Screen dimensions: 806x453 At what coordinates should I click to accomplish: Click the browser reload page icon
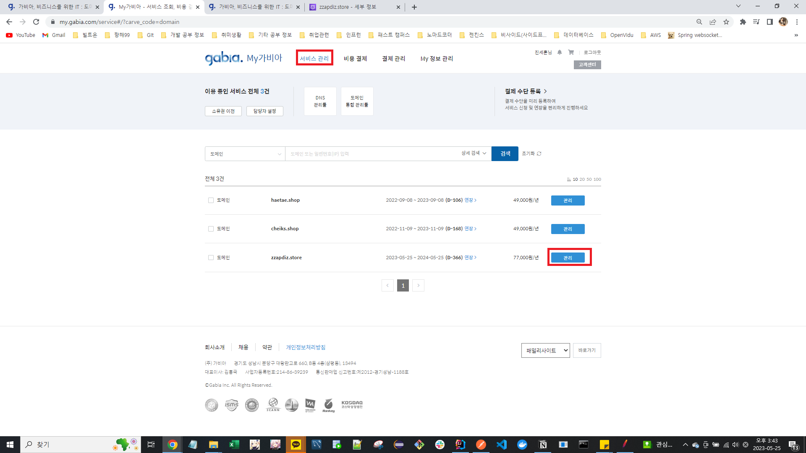(36, 22)
